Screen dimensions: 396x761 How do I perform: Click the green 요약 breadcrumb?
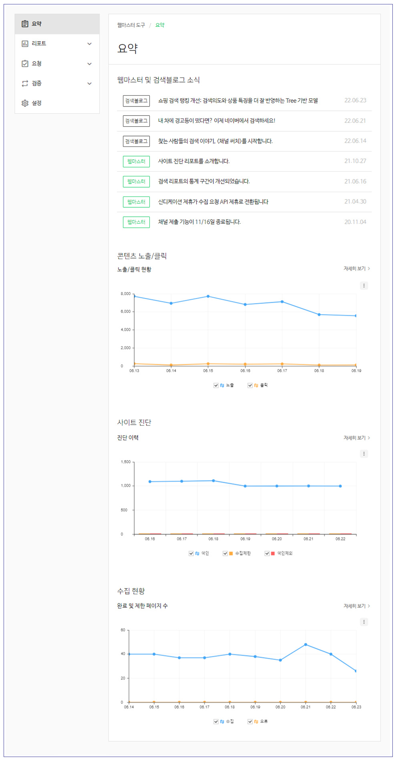click(x=160, y=25)
